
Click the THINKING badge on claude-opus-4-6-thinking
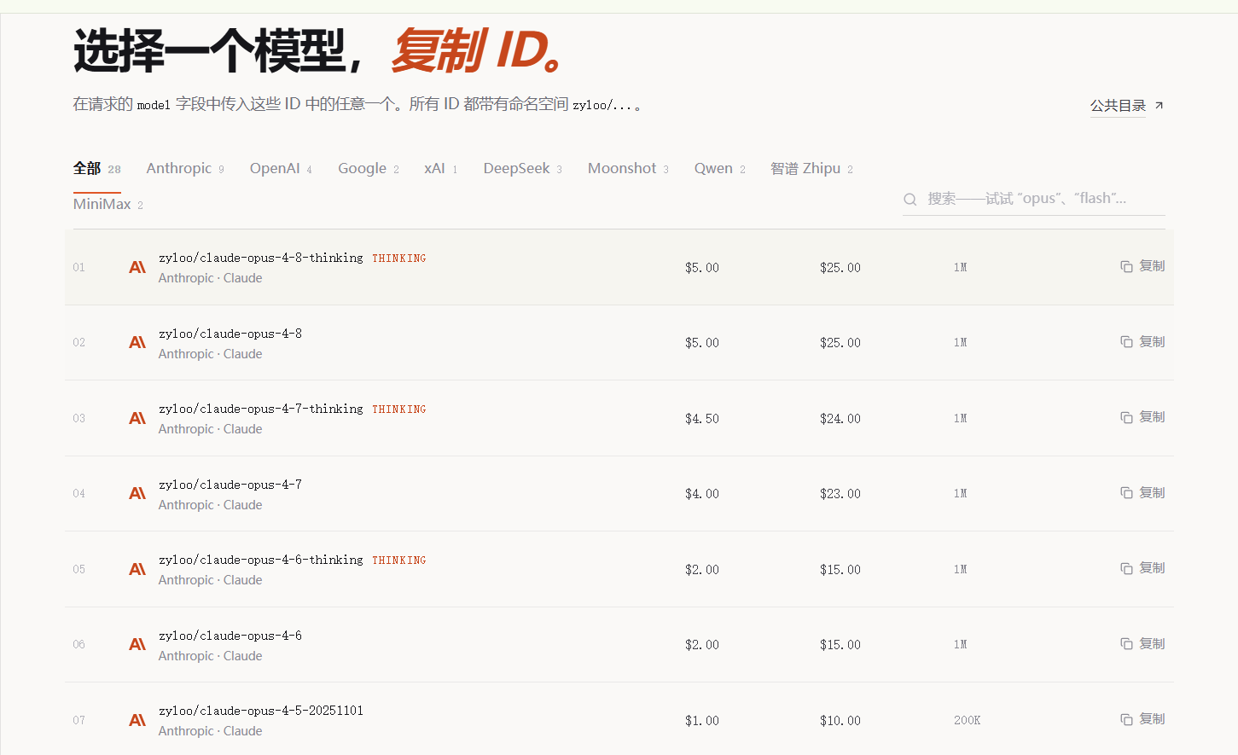click(x=399, y=560)
